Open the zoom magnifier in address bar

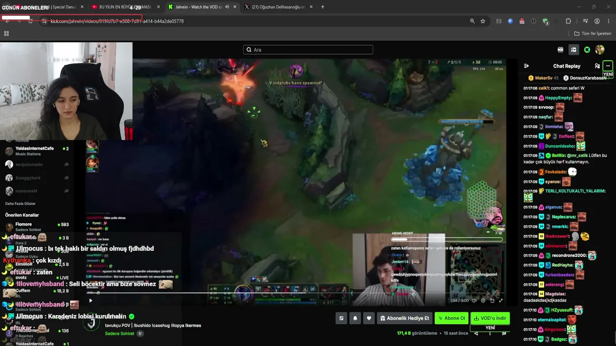tap(473, 21)
